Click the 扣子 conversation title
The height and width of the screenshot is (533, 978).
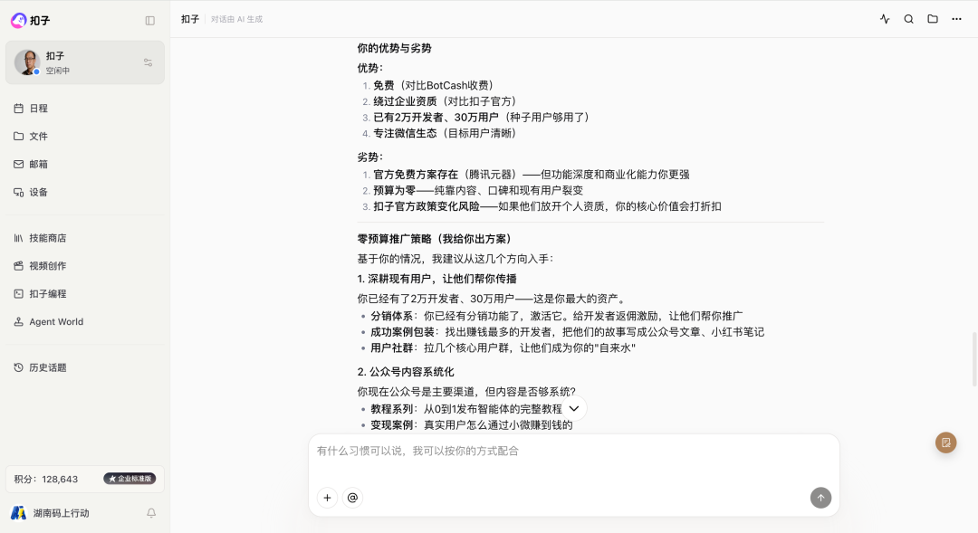(190, 19)
